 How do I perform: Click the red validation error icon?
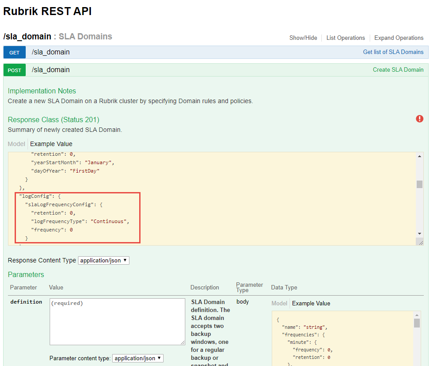click(419, 119)
